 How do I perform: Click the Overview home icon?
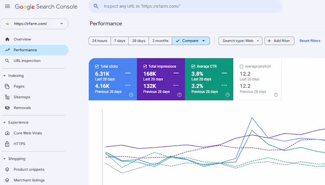(x=7, y=39)
